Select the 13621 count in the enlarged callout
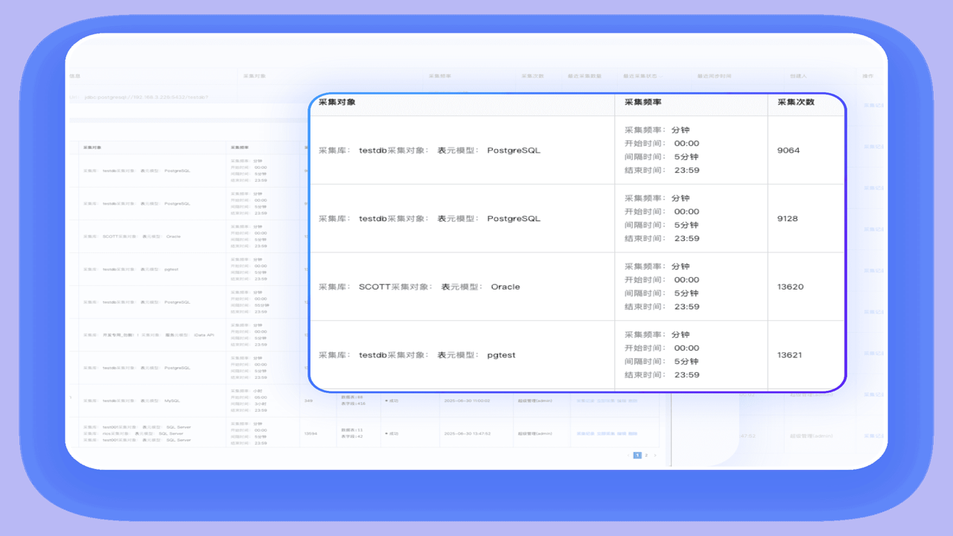953x536 pixels. click(x=790, y=355)
